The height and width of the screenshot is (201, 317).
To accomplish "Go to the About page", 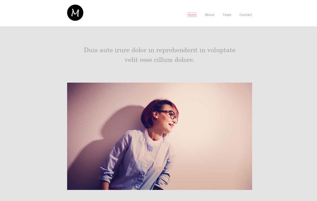I will coord(210,15).
